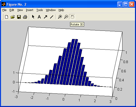
Task: Click the x-axis tick label '3'
Action: pyautogui.click(x=110, y=102)
